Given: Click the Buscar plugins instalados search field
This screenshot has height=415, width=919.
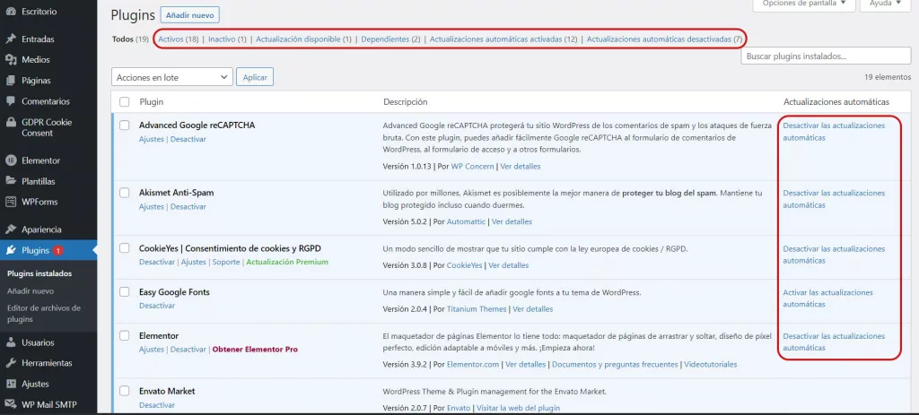Looking at the screenshot, I should click(x=827, y=56).
